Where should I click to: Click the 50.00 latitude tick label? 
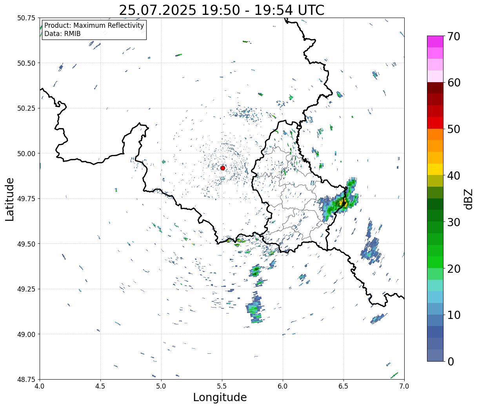coord(26,153)
